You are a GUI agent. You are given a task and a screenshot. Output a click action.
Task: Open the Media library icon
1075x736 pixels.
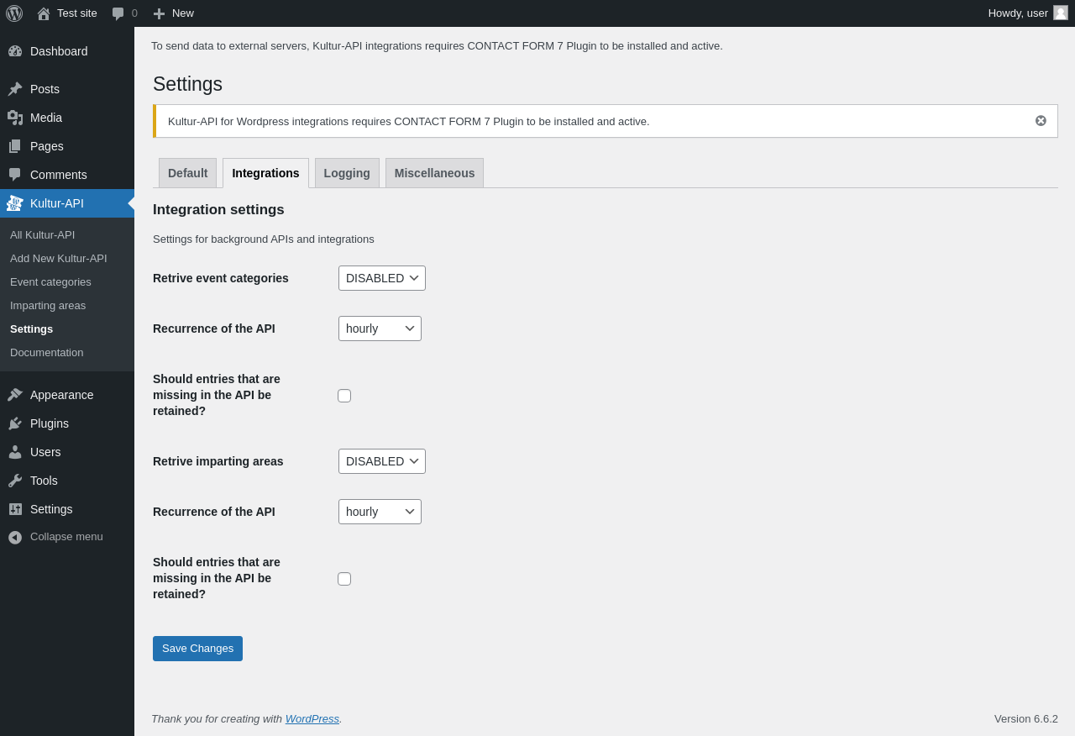point(15,118)
